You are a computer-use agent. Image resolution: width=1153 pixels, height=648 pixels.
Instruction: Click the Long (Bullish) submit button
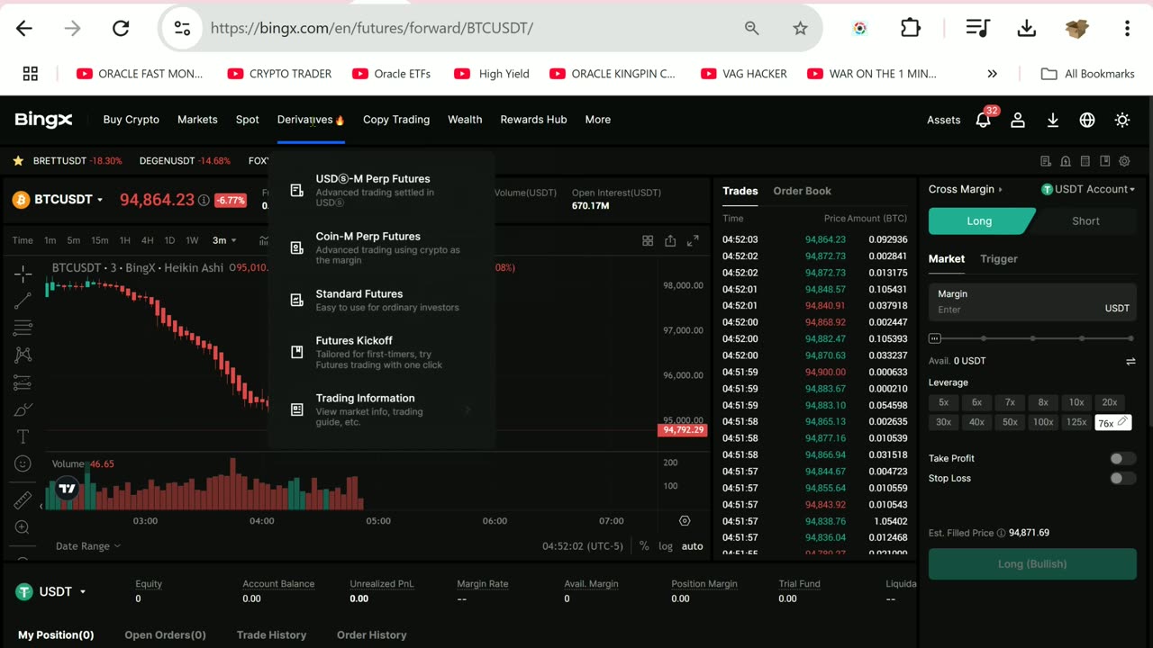coord(1032,564)
